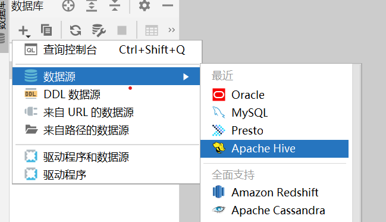Select Amazon Redshift data source

click(x=274, y=192)
